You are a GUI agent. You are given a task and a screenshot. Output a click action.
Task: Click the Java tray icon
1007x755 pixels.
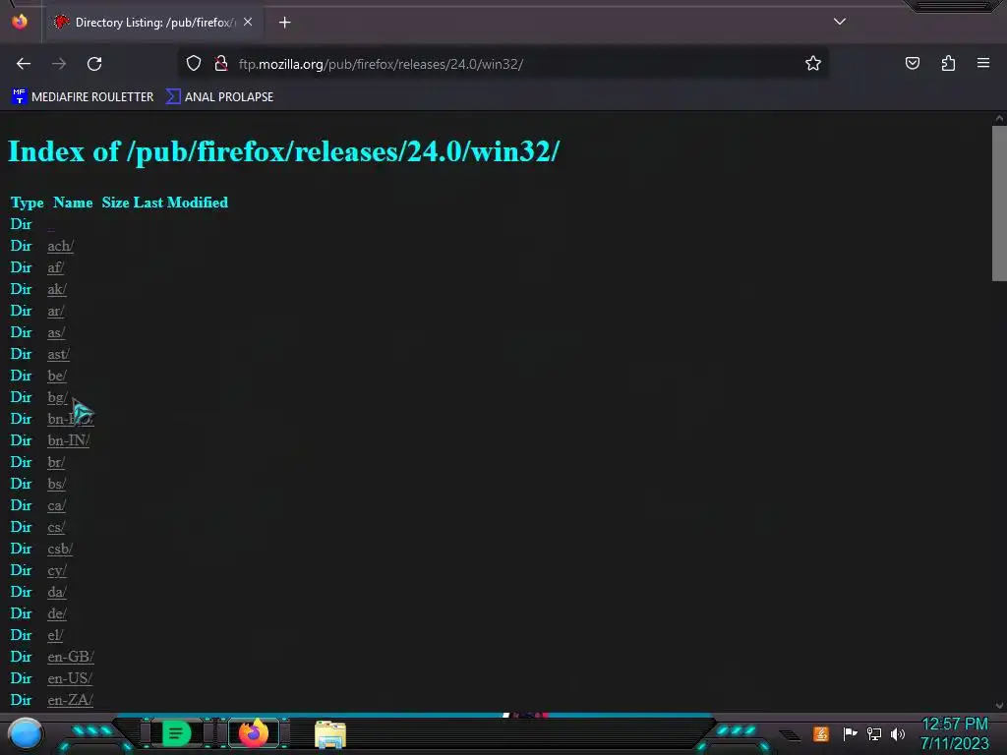pyautogui.click(x=821, y=733)
